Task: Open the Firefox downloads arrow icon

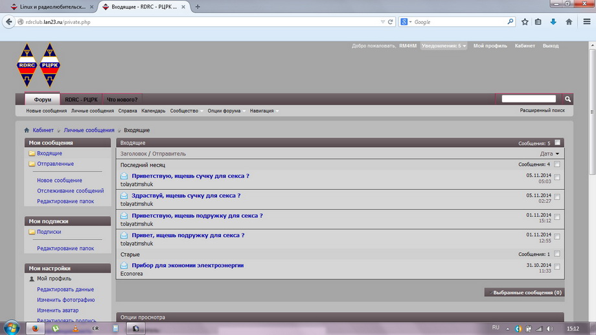Action: [x=553, y=21]
